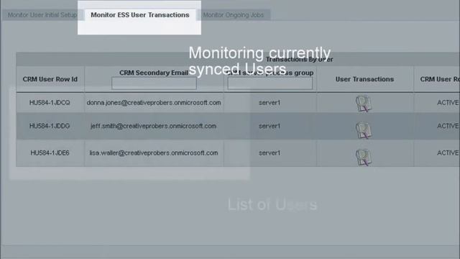View user transactions for lisa.waller row
The width and height of the screenshot is (460, 259).
364,158
